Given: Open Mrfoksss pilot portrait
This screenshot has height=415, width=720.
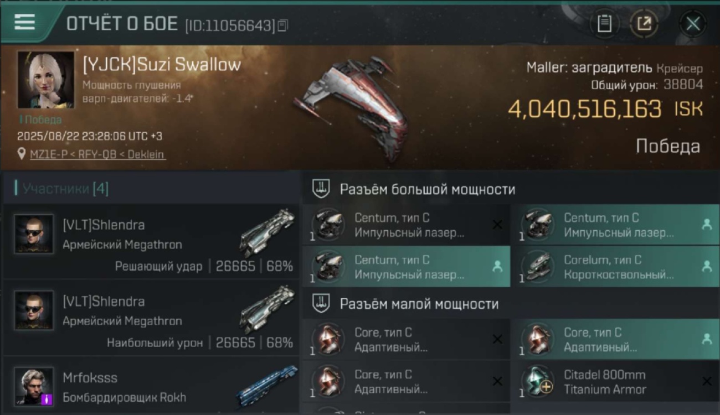Looking at the screenshot, I should tap(34, 386).
